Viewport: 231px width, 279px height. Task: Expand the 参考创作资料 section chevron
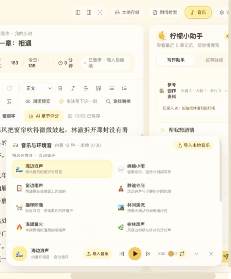pos(226,91)
